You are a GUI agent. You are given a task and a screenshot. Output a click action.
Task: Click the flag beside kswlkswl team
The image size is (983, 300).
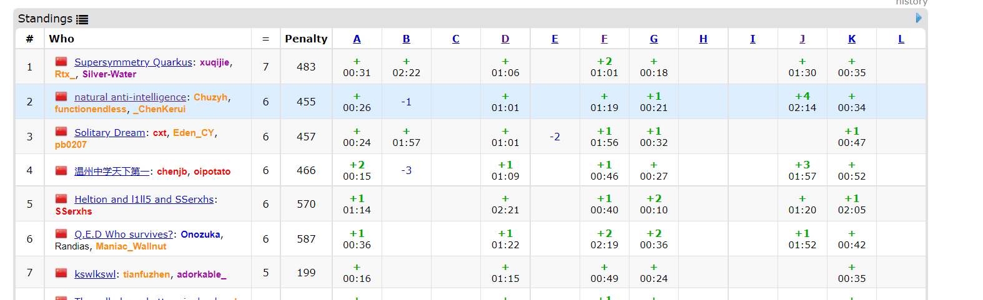(61, 273)
